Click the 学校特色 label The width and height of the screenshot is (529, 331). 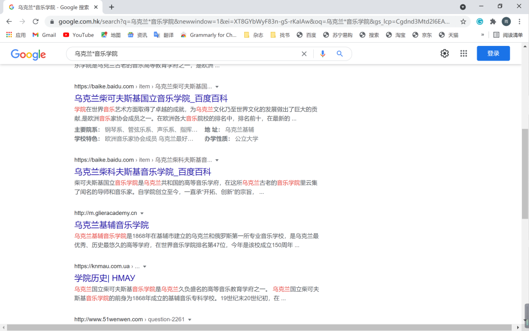[87, 139]
